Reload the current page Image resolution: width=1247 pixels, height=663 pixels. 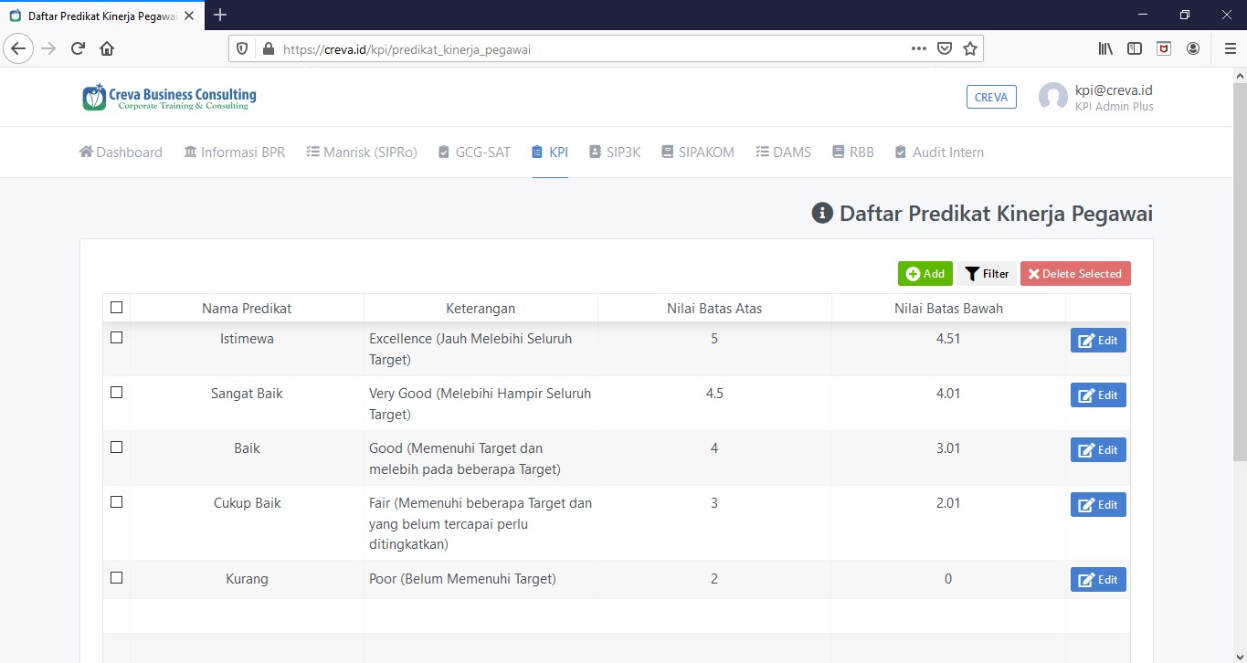coord(78,48)
